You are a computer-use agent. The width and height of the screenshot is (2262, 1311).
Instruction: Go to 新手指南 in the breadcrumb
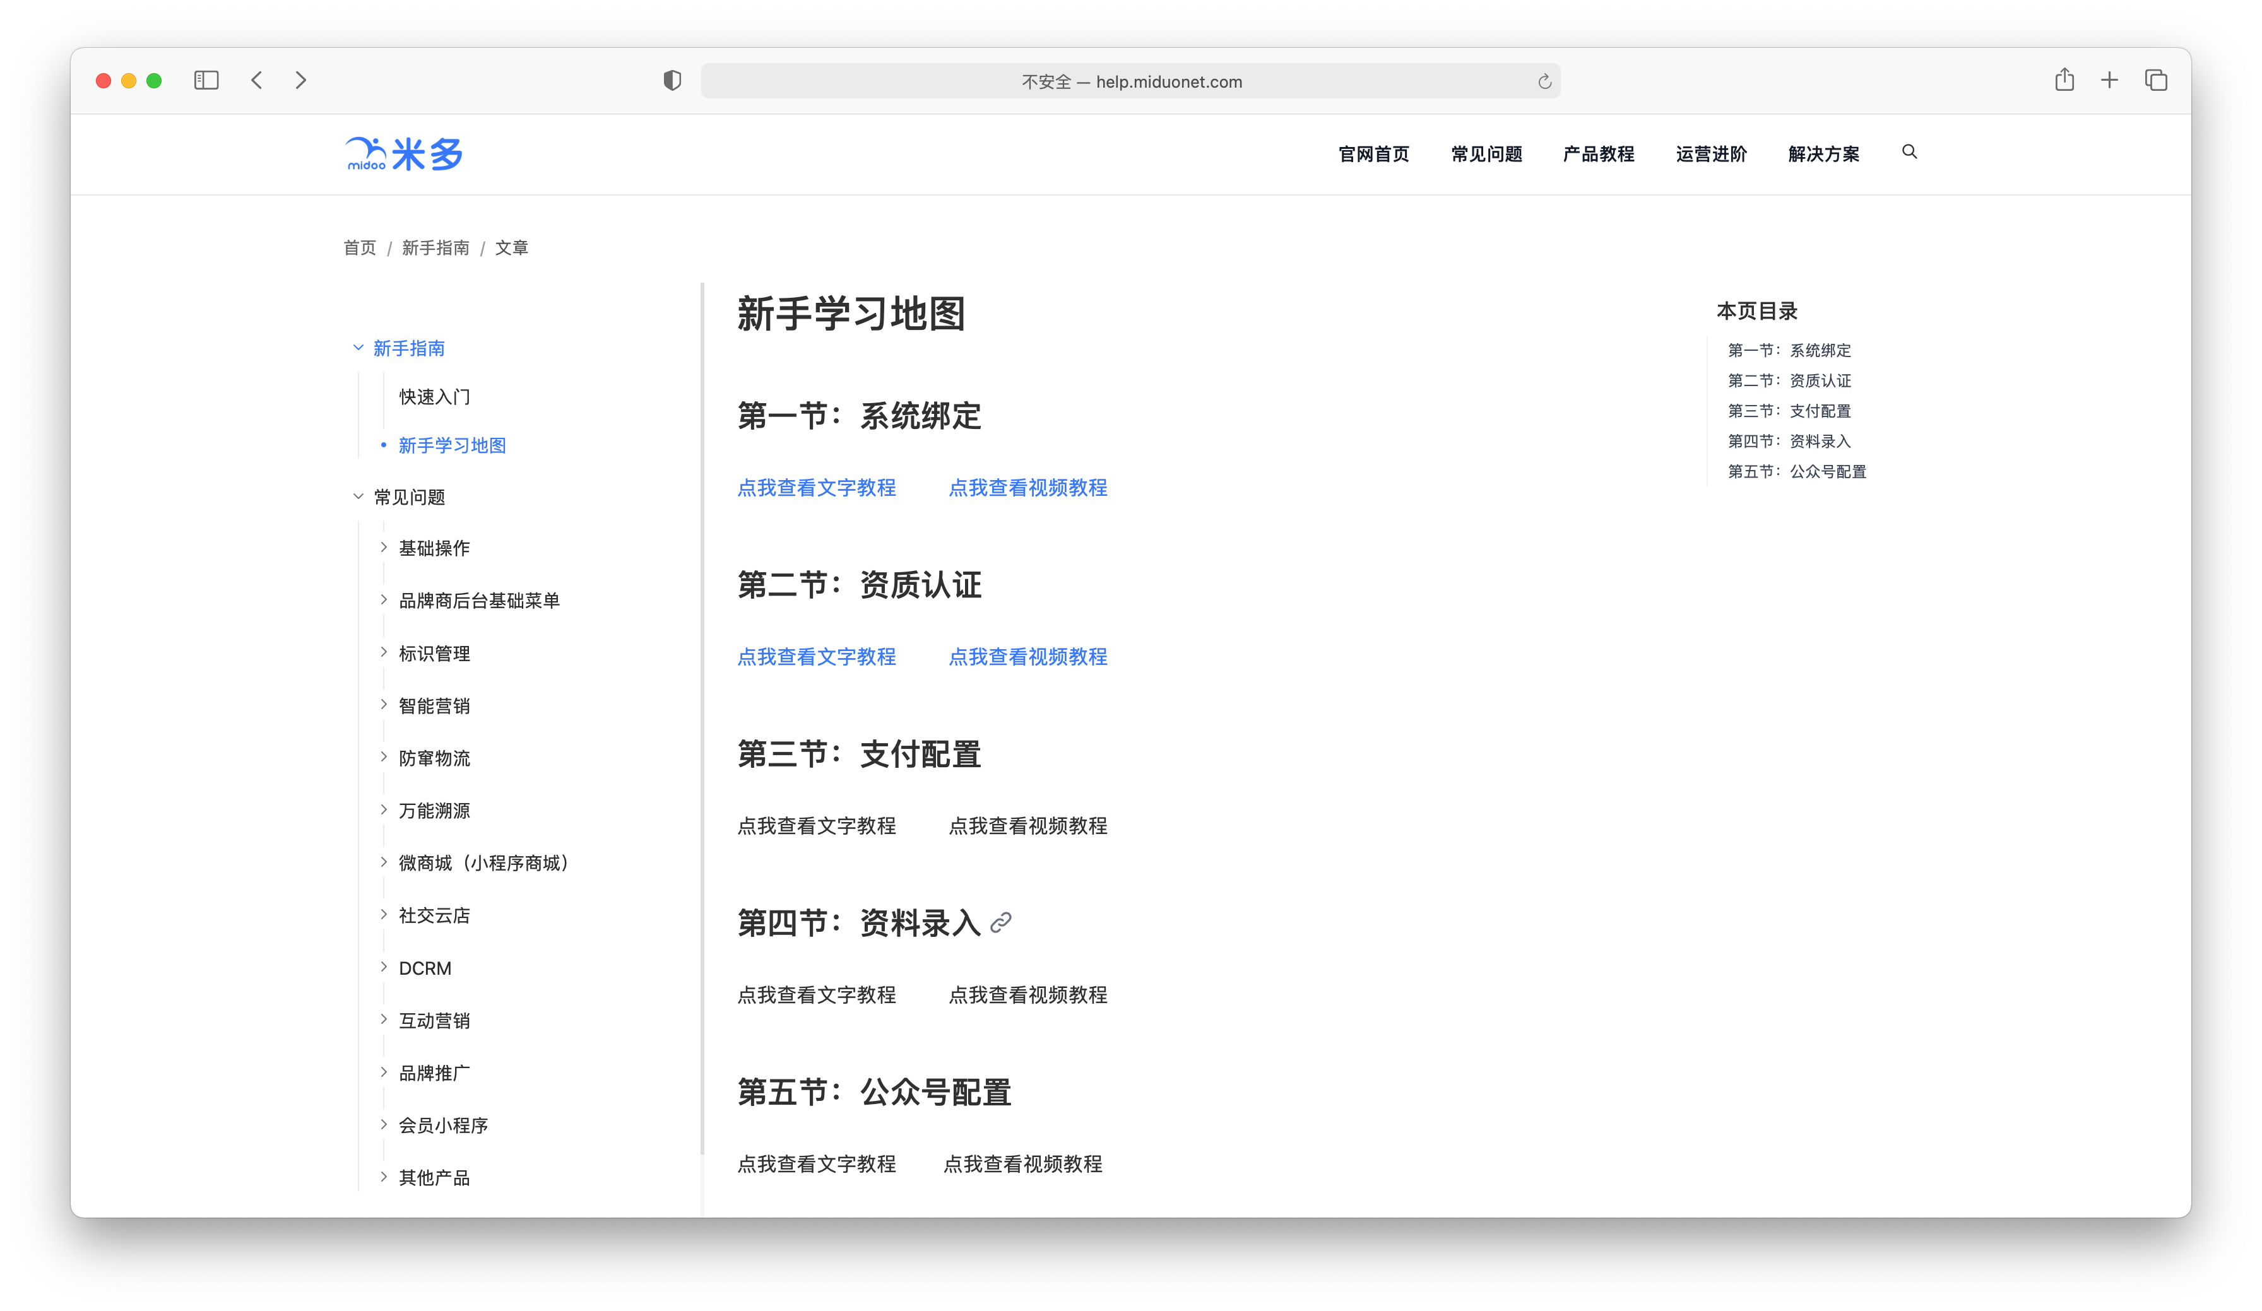435,248
